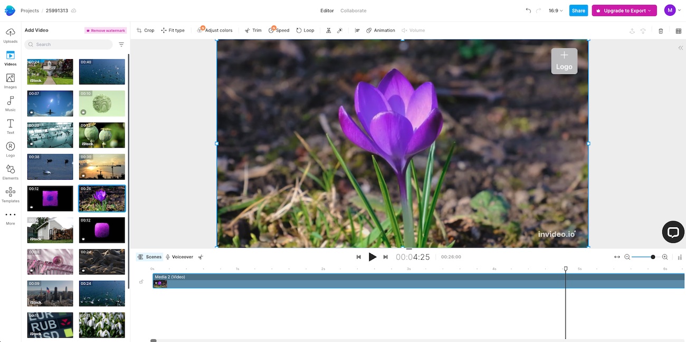Toggle the track lock icon

pos(141,281)
